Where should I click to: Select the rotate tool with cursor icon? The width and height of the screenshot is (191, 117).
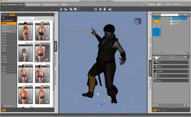(95, 9)
